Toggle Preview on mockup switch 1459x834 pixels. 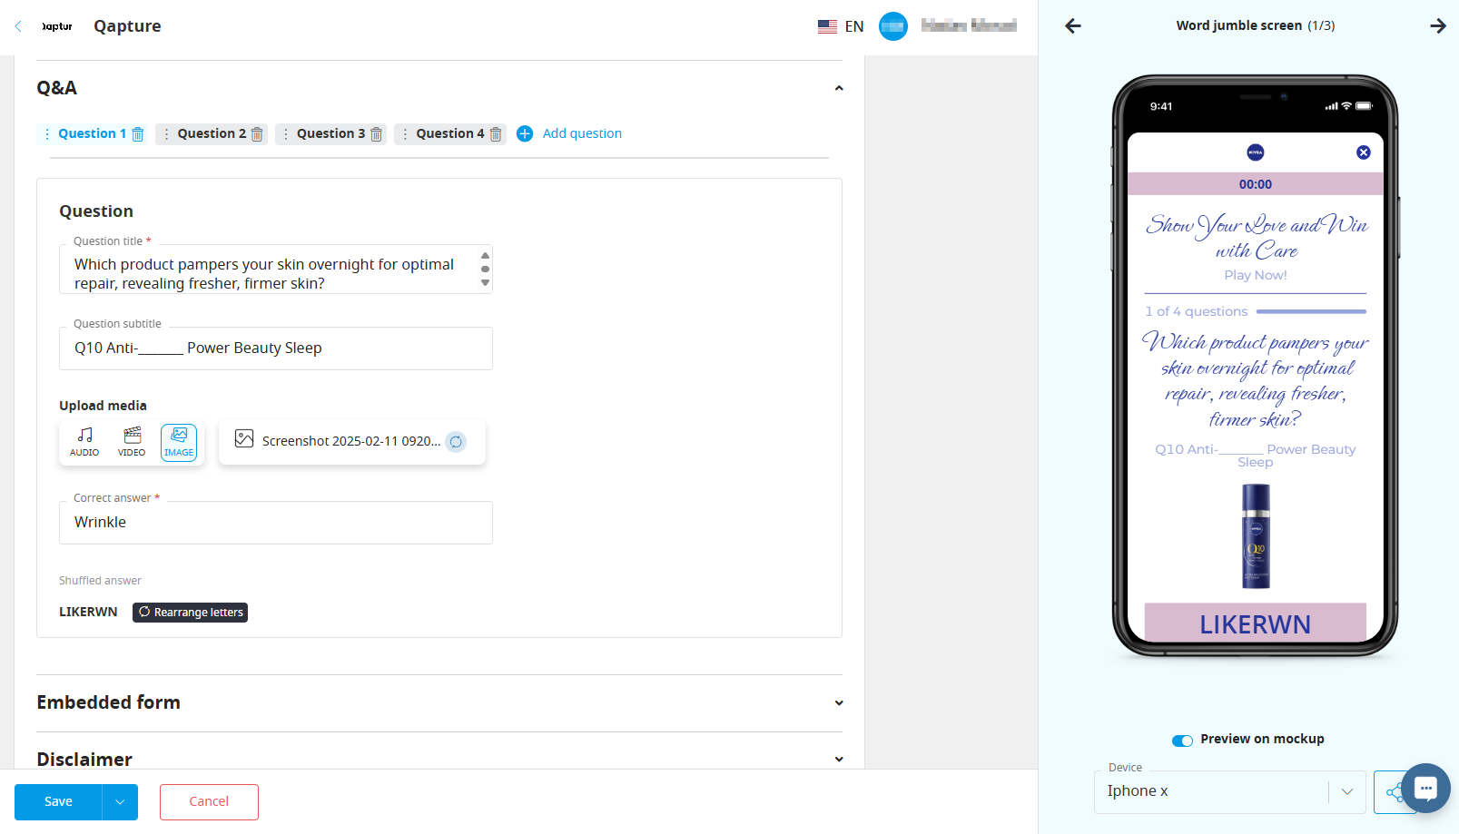click(1182, 741)
